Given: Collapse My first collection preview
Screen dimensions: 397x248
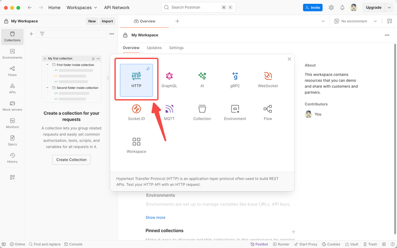Looking at the screenshot, I should (x=45, y=59).
